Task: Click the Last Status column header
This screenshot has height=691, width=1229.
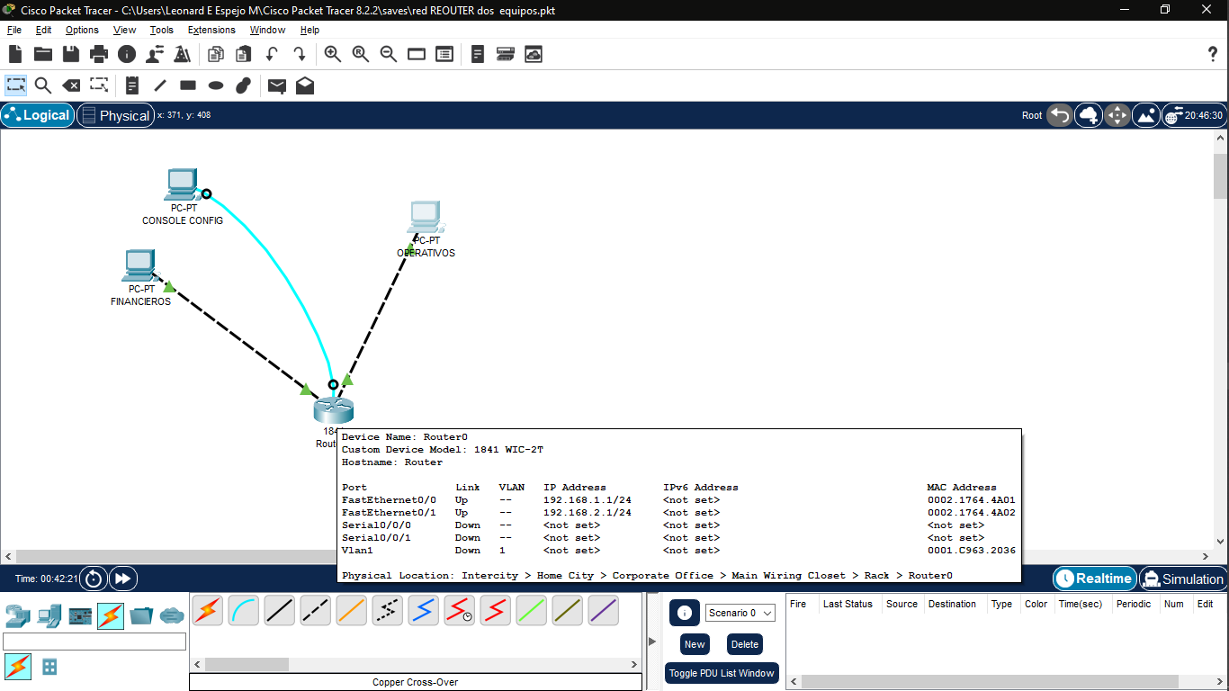Action: coord(848,604)
